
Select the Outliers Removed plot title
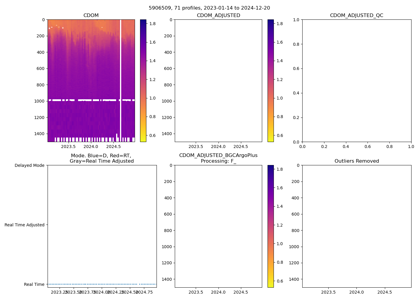pyautogui.click(x=356, y=161)
